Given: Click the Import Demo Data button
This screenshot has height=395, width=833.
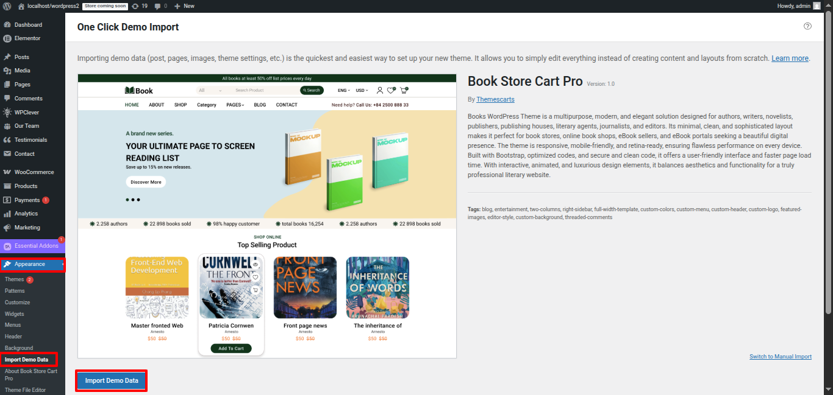Looking at the screenshot, I should (112, 381).
